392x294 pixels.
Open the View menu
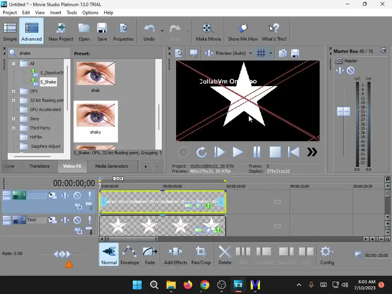click(40, 13)
